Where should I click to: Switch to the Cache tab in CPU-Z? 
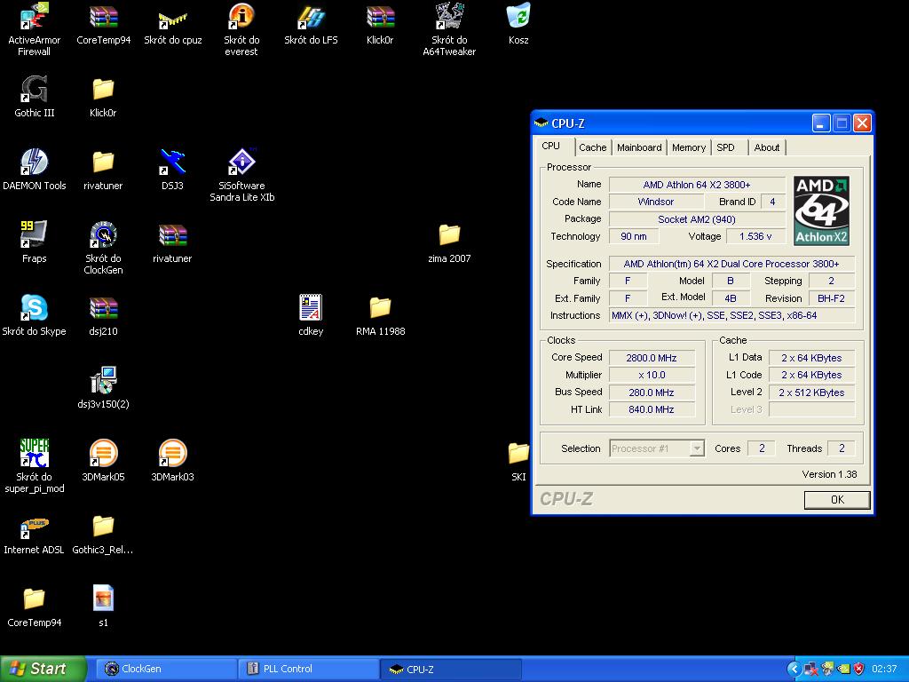592,147
